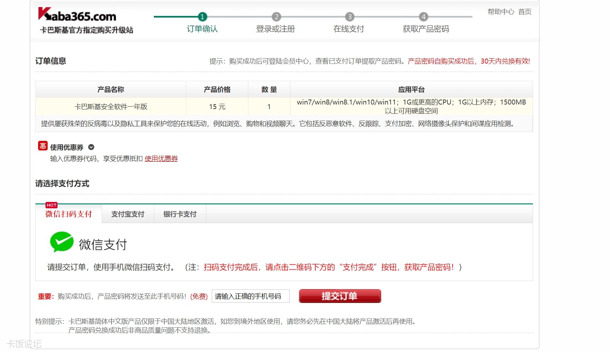Open 帮助中心 help center link

point(501,12)
